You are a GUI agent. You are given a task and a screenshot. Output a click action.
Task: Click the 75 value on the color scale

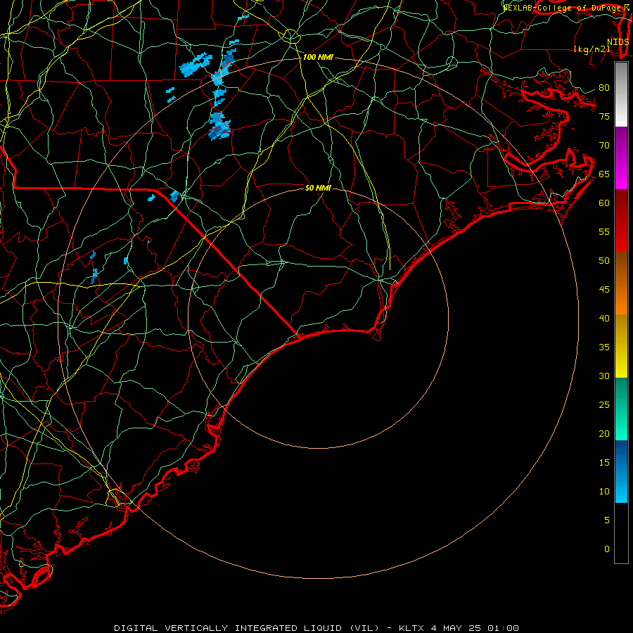click(604, 117)
